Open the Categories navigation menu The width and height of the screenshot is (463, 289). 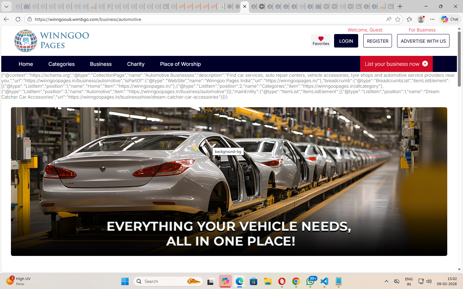[x=61, y=64]
